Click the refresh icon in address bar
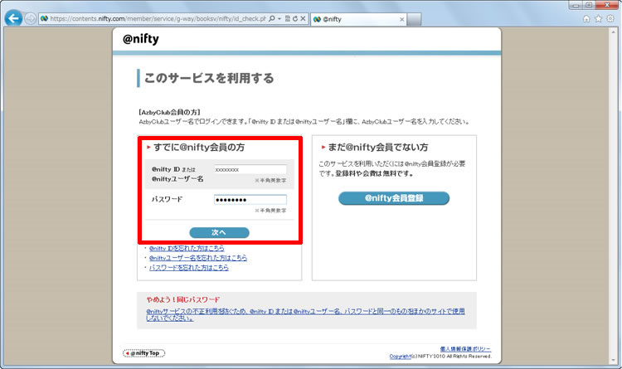The height and width of the screenshot is (369, 622). click(x=294, y=18)
